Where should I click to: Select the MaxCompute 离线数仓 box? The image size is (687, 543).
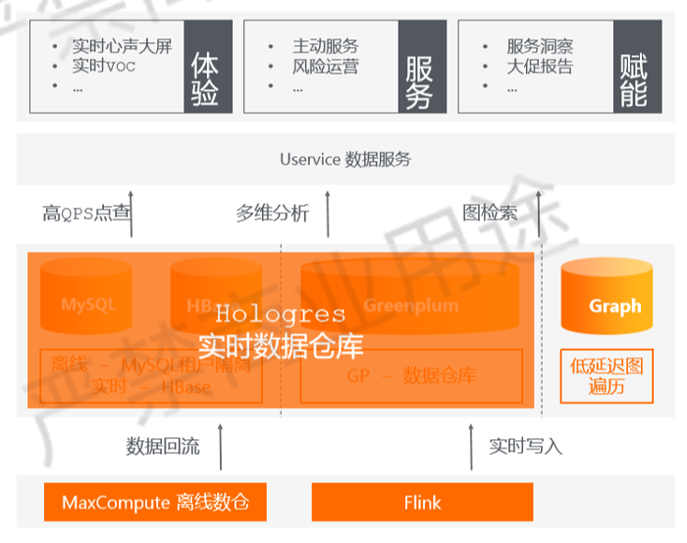click(155, 502)
